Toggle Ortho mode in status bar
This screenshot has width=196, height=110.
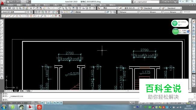click(x=39, y=103)
